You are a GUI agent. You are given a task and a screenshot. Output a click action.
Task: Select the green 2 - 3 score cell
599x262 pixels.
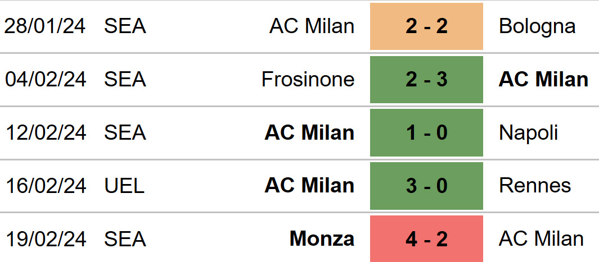click(x=426, y=80)
